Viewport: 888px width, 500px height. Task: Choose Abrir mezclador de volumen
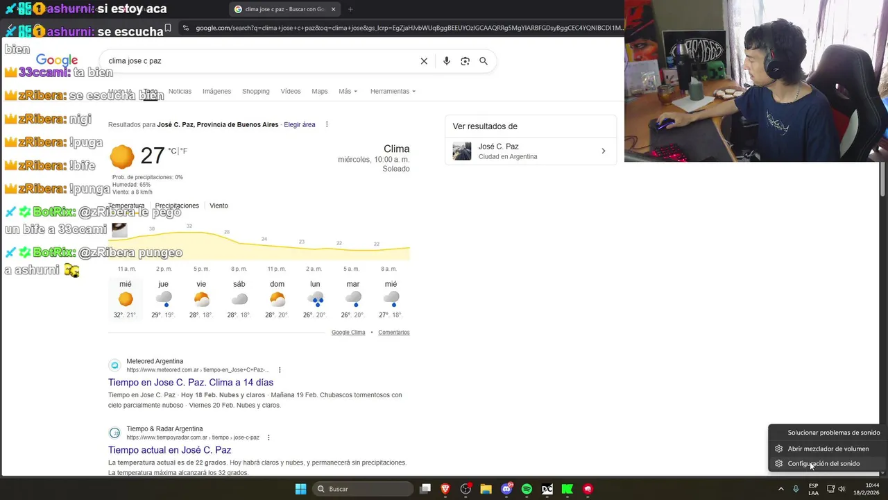826,449
